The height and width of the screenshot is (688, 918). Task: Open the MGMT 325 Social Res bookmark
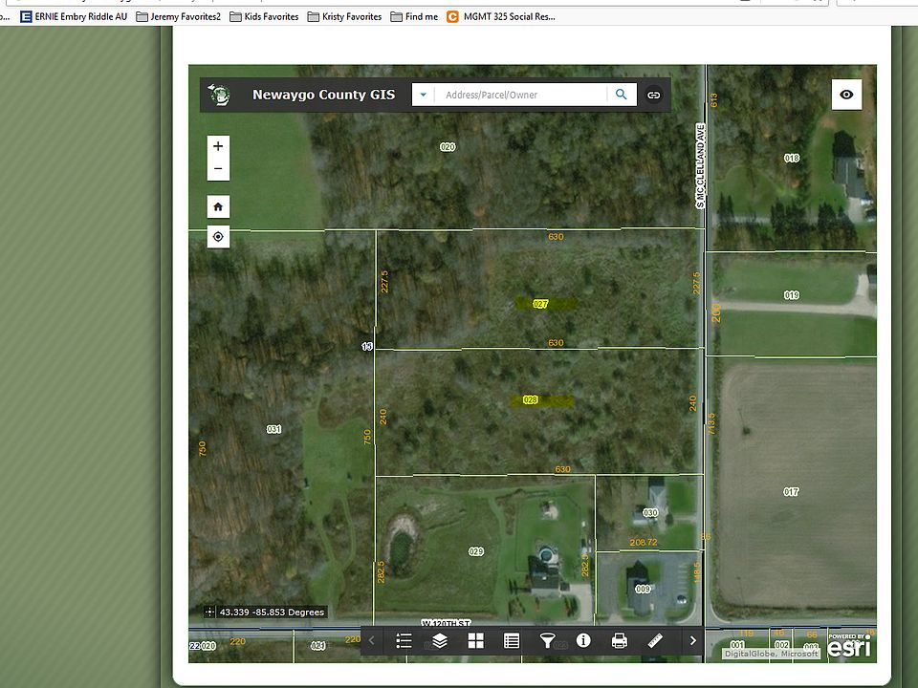click(501, 16)
